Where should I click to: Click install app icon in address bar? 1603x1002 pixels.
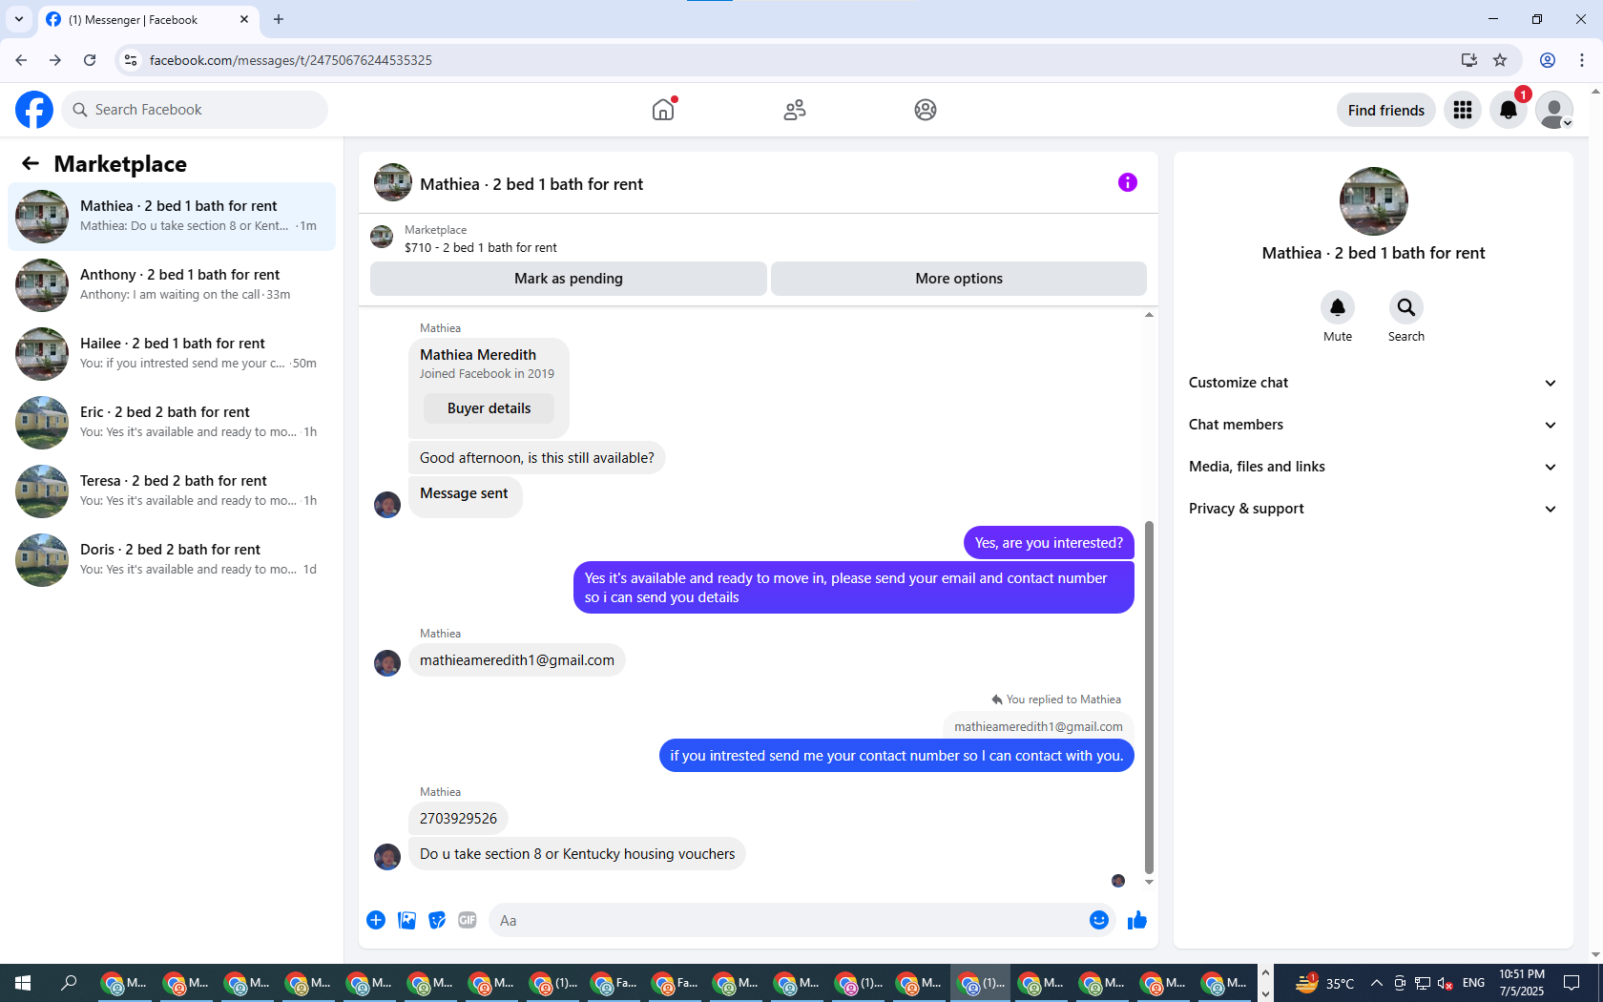[1469, 60]
